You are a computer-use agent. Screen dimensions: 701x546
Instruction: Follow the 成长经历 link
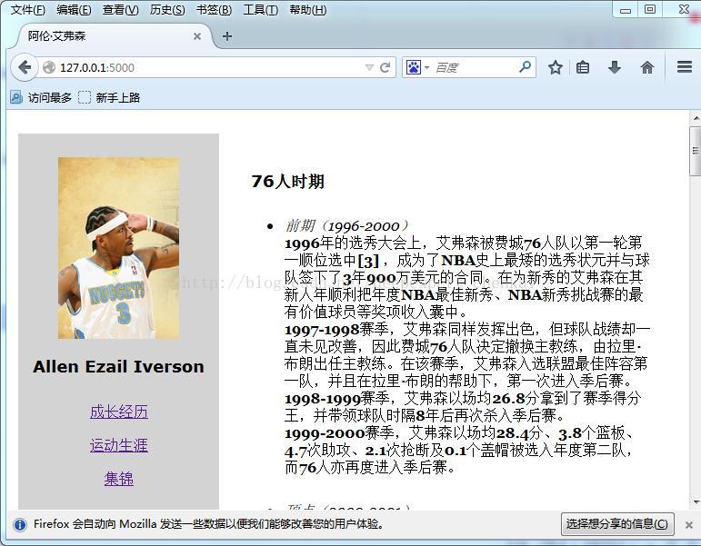click(118, 412)
